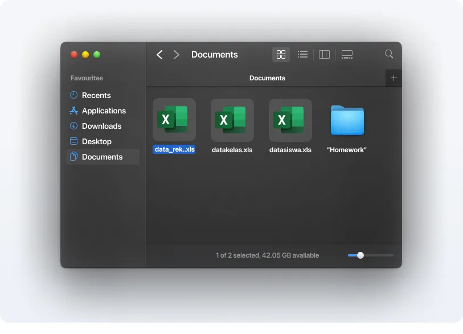Click the Recents clock icon

coord(73,95)
